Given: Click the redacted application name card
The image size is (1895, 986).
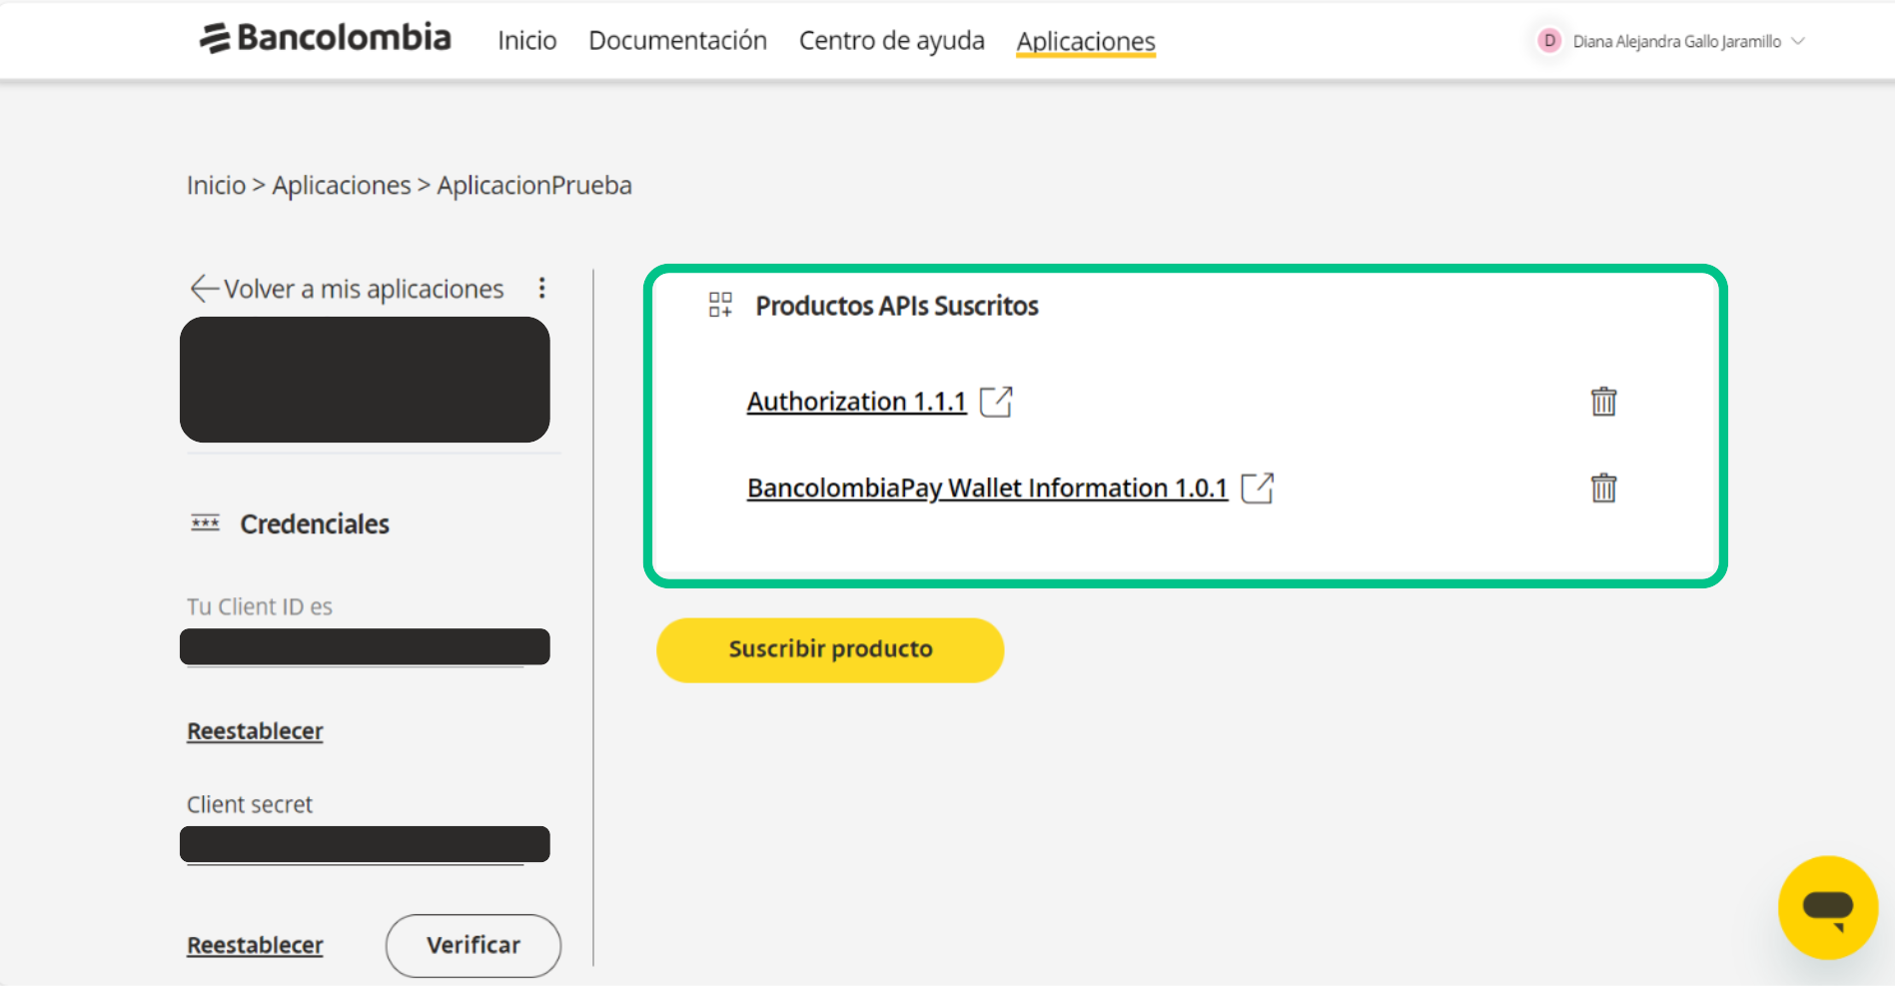Looking at the screenshot, I should (x=365, y=380).
